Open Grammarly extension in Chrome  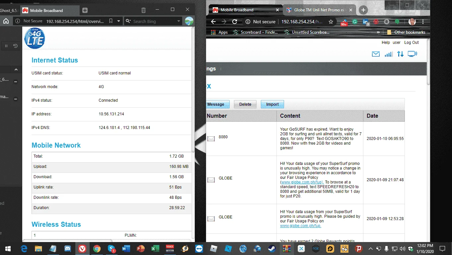coord(355,22)
